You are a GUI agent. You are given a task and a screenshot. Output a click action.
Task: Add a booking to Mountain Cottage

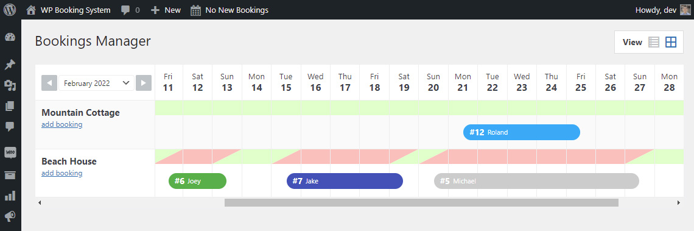tap(62, 124)
